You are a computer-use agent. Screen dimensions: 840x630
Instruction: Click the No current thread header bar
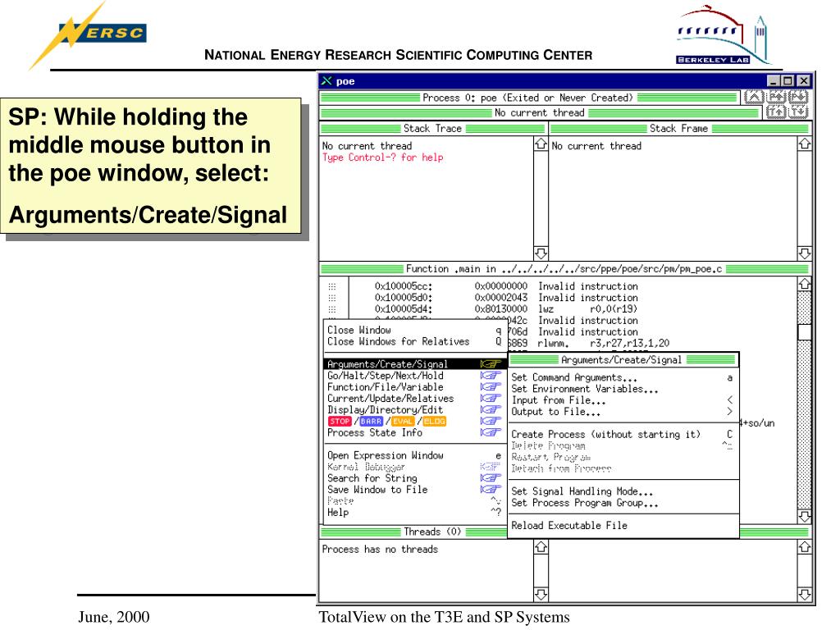coord(540,112)
